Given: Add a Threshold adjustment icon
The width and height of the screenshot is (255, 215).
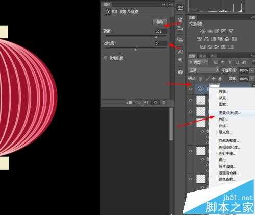Looking at the screenshot, I should pyautogui.click(x=217, y=46).
